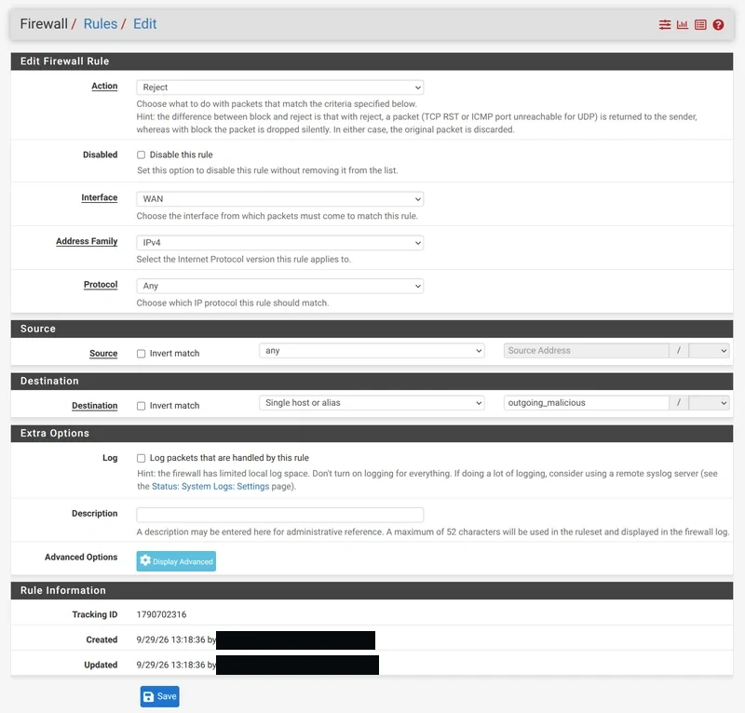Open Destination type dropdown Single host or alias

click(x=372, y=403)
